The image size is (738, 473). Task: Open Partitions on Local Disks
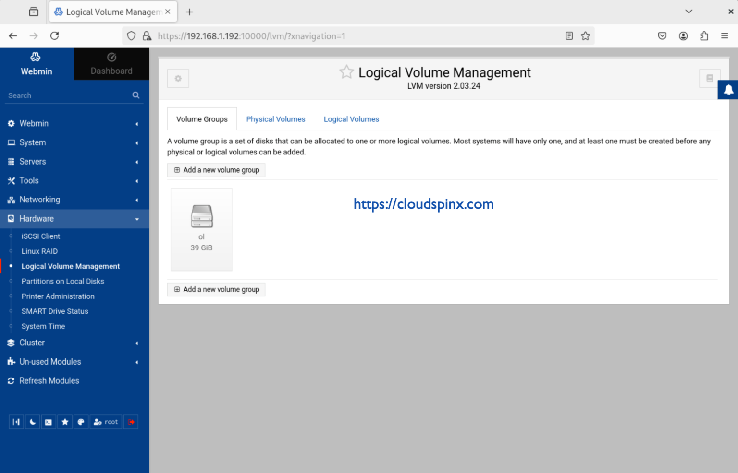click(62, 281)
